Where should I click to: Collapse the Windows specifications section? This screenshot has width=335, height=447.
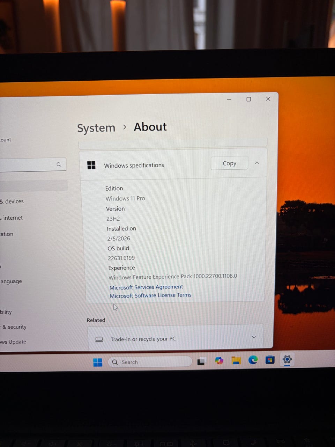pos(257,163)
